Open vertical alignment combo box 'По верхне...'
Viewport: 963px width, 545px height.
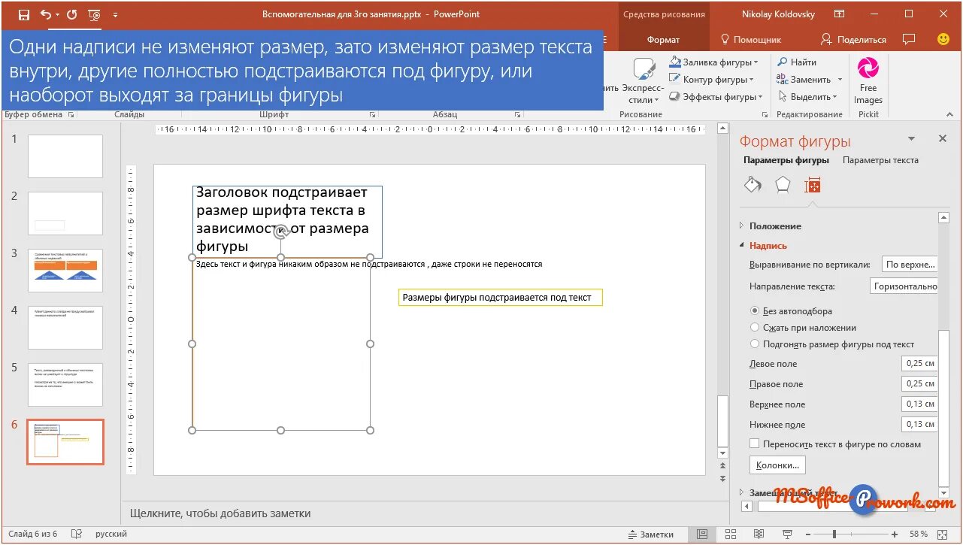pyautogui.click(x=910, y=265)
